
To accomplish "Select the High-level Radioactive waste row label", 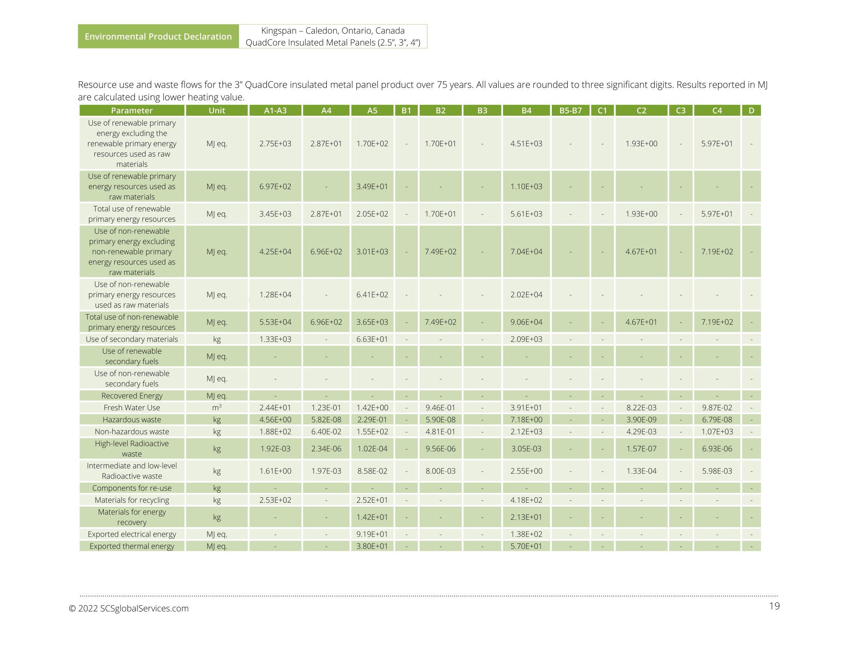I will click(x=131, y=448).
